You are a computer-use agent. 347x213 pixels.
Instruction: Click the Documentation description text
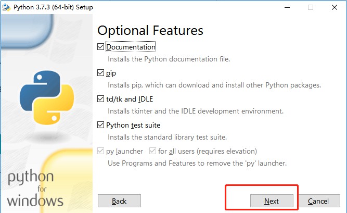169,59
